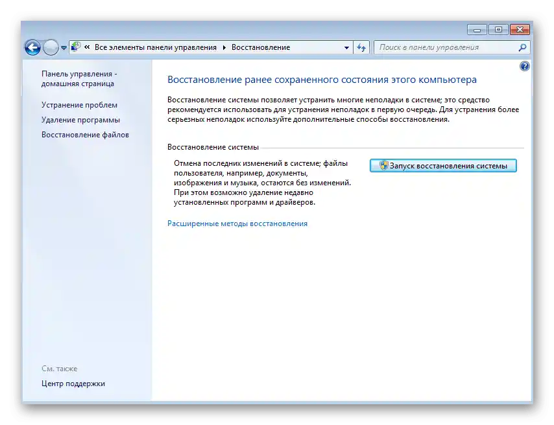
Task: Open 'Панель управления - домашняя страница'
Action: click(79, 79)
